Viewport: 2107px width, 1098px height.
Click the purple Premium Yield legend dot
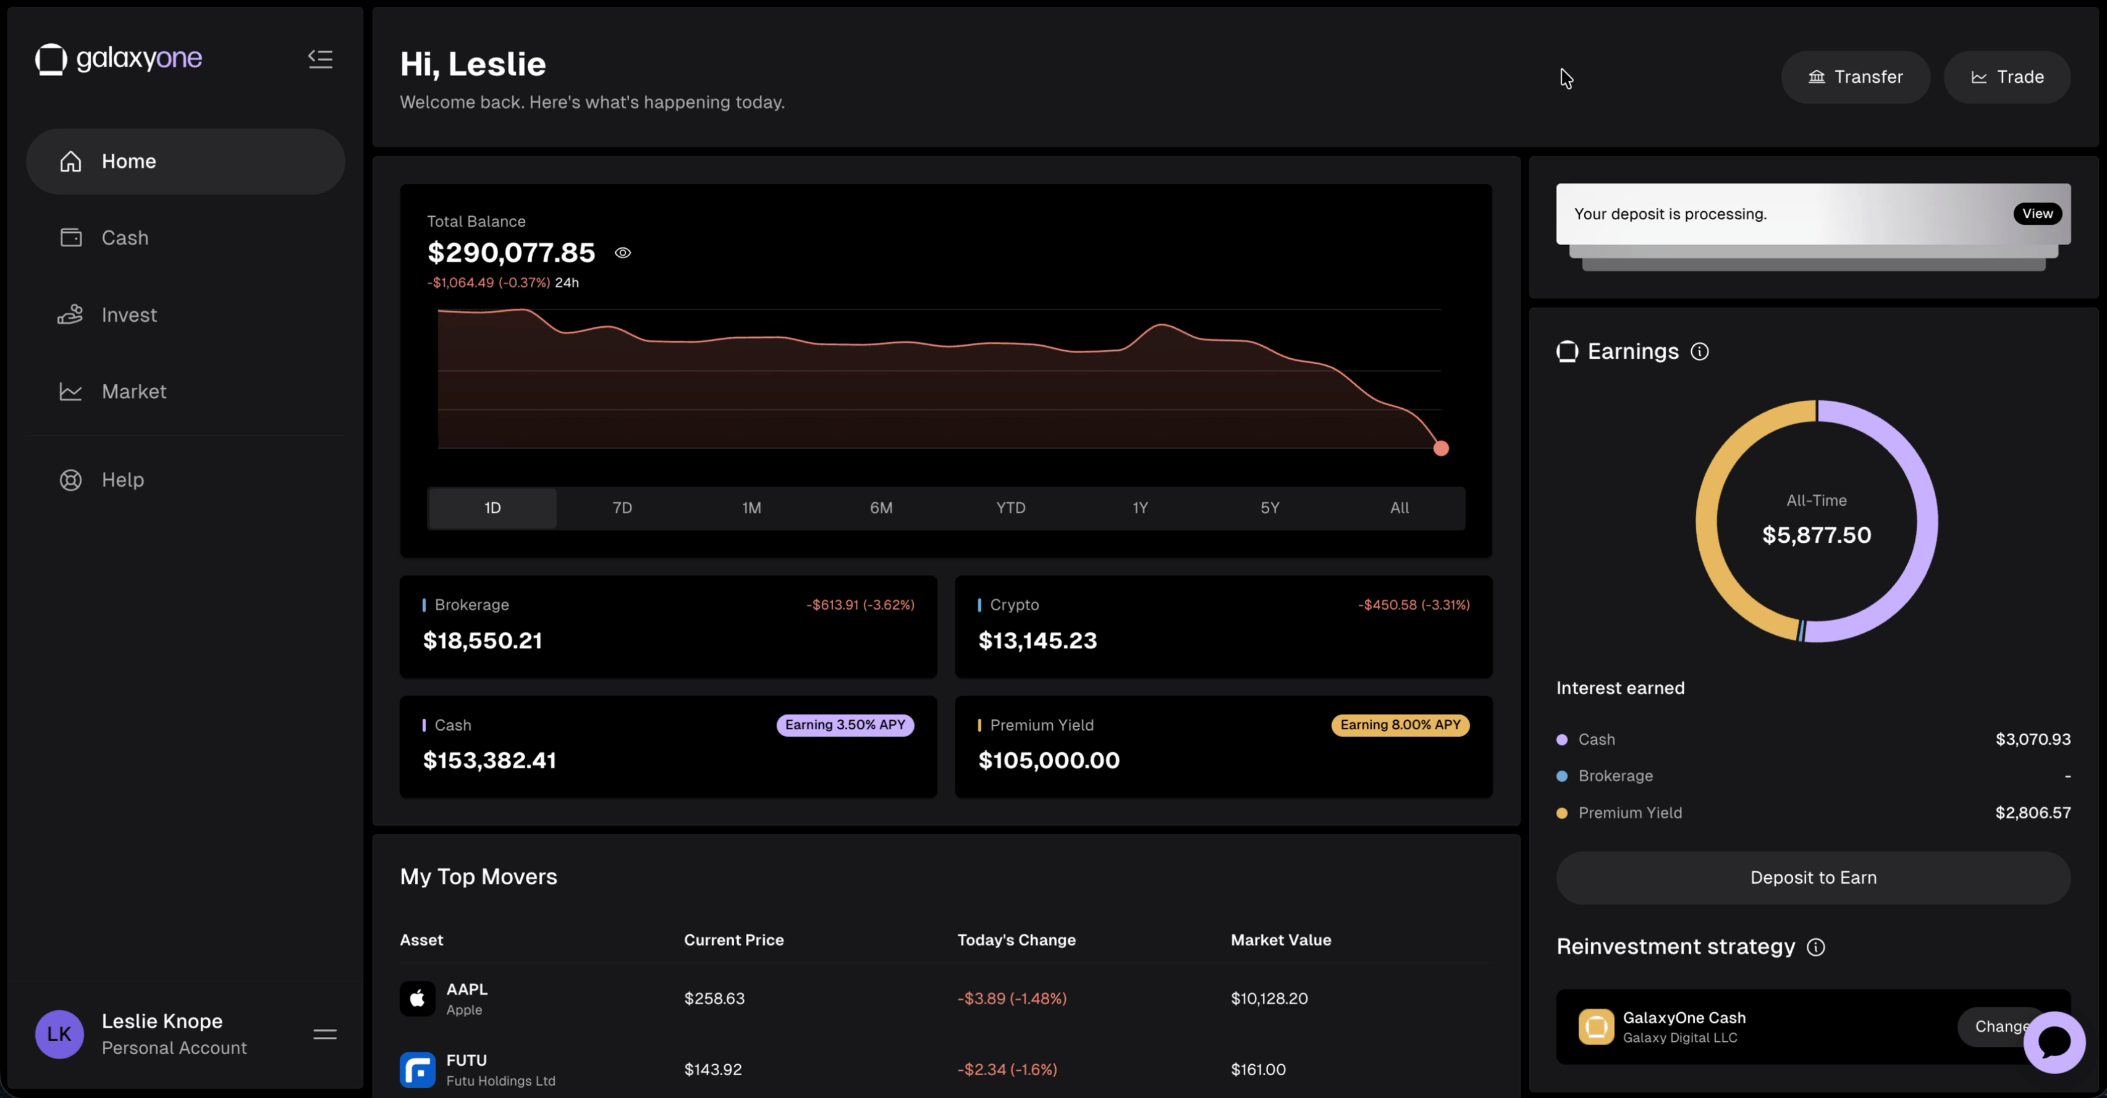point(1561,813)
